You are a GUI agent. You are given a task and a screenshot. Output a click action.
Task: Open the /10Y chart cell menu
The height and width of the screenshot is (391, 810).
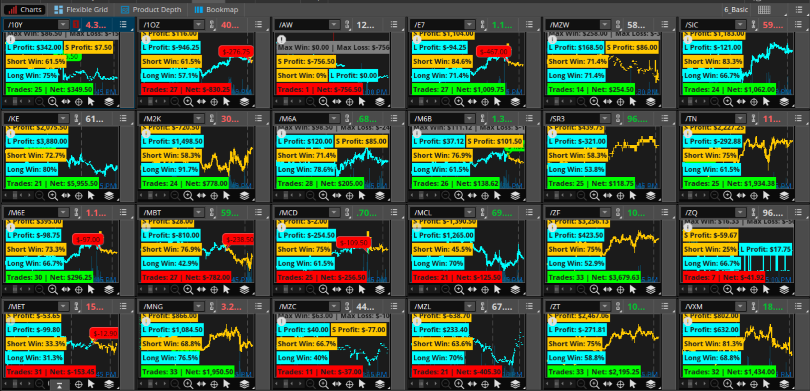123,25
